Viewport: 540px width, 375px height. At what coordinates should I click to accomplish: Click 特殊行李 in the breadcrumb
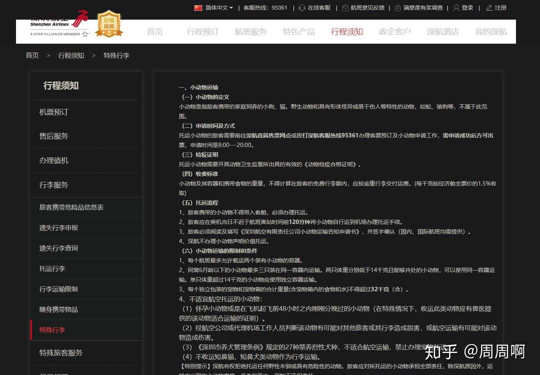pyautogui.click(x=116, y=55)
